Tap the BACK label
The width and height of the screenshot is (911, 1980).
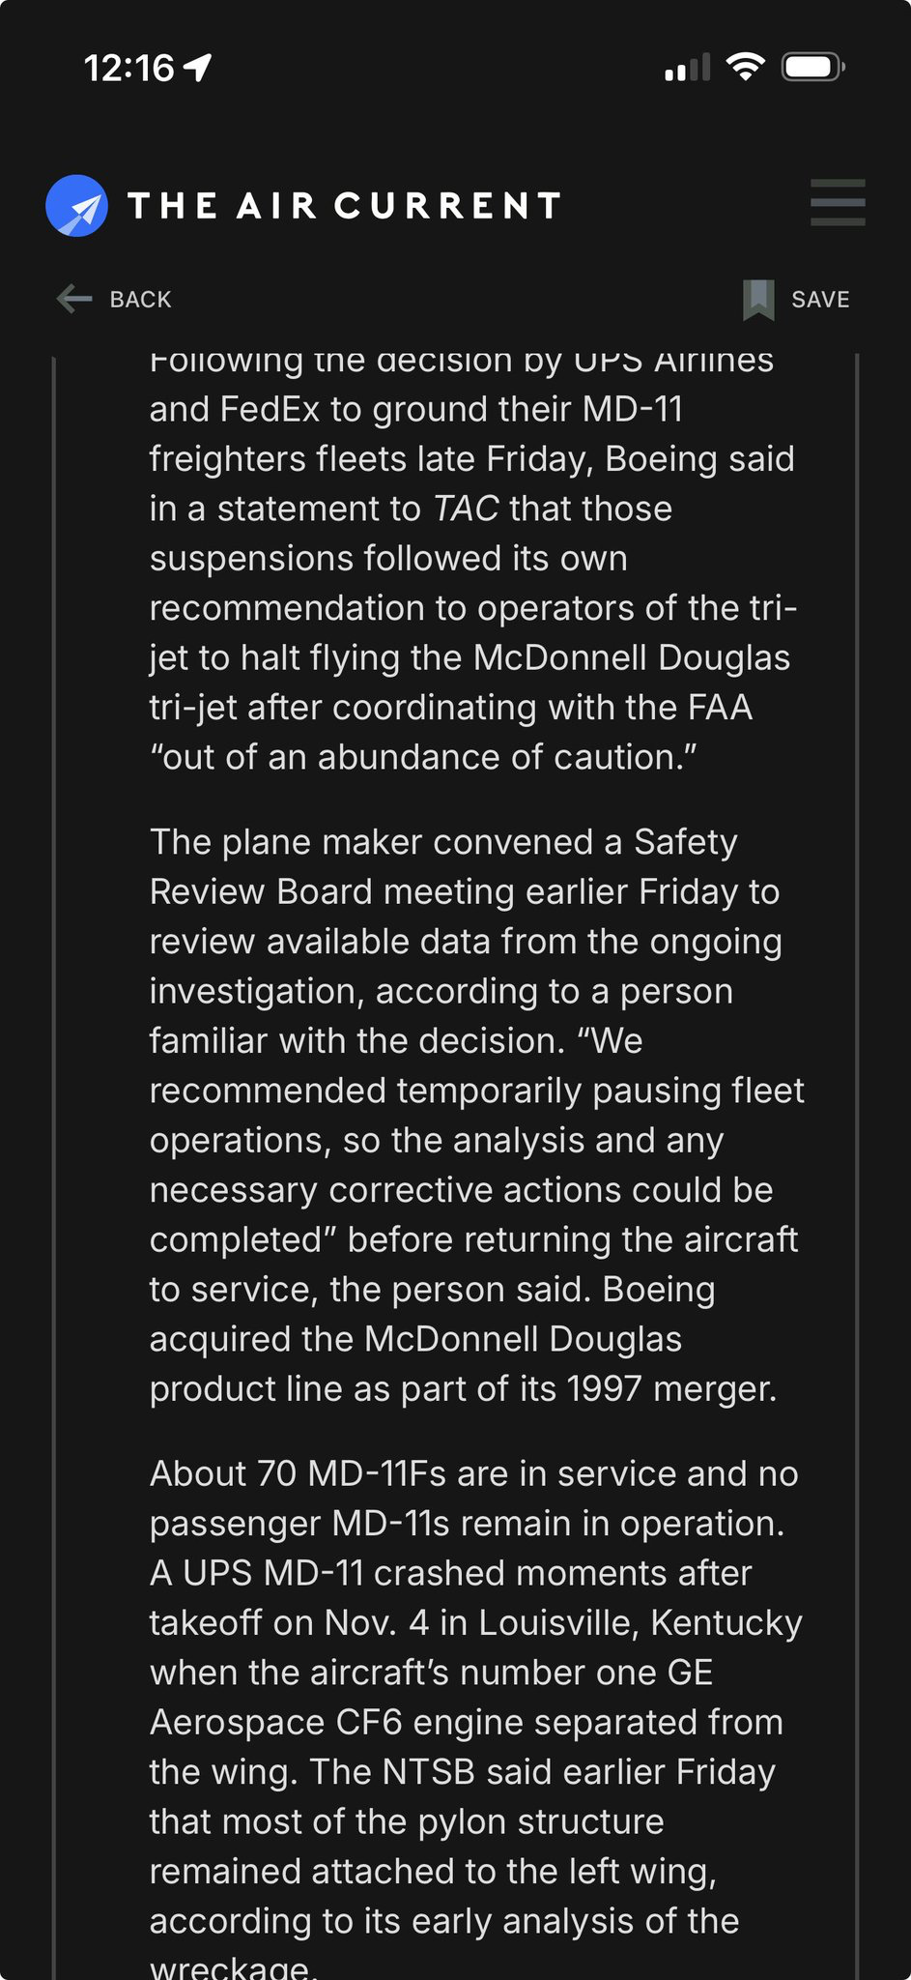[x=140, y=300]
